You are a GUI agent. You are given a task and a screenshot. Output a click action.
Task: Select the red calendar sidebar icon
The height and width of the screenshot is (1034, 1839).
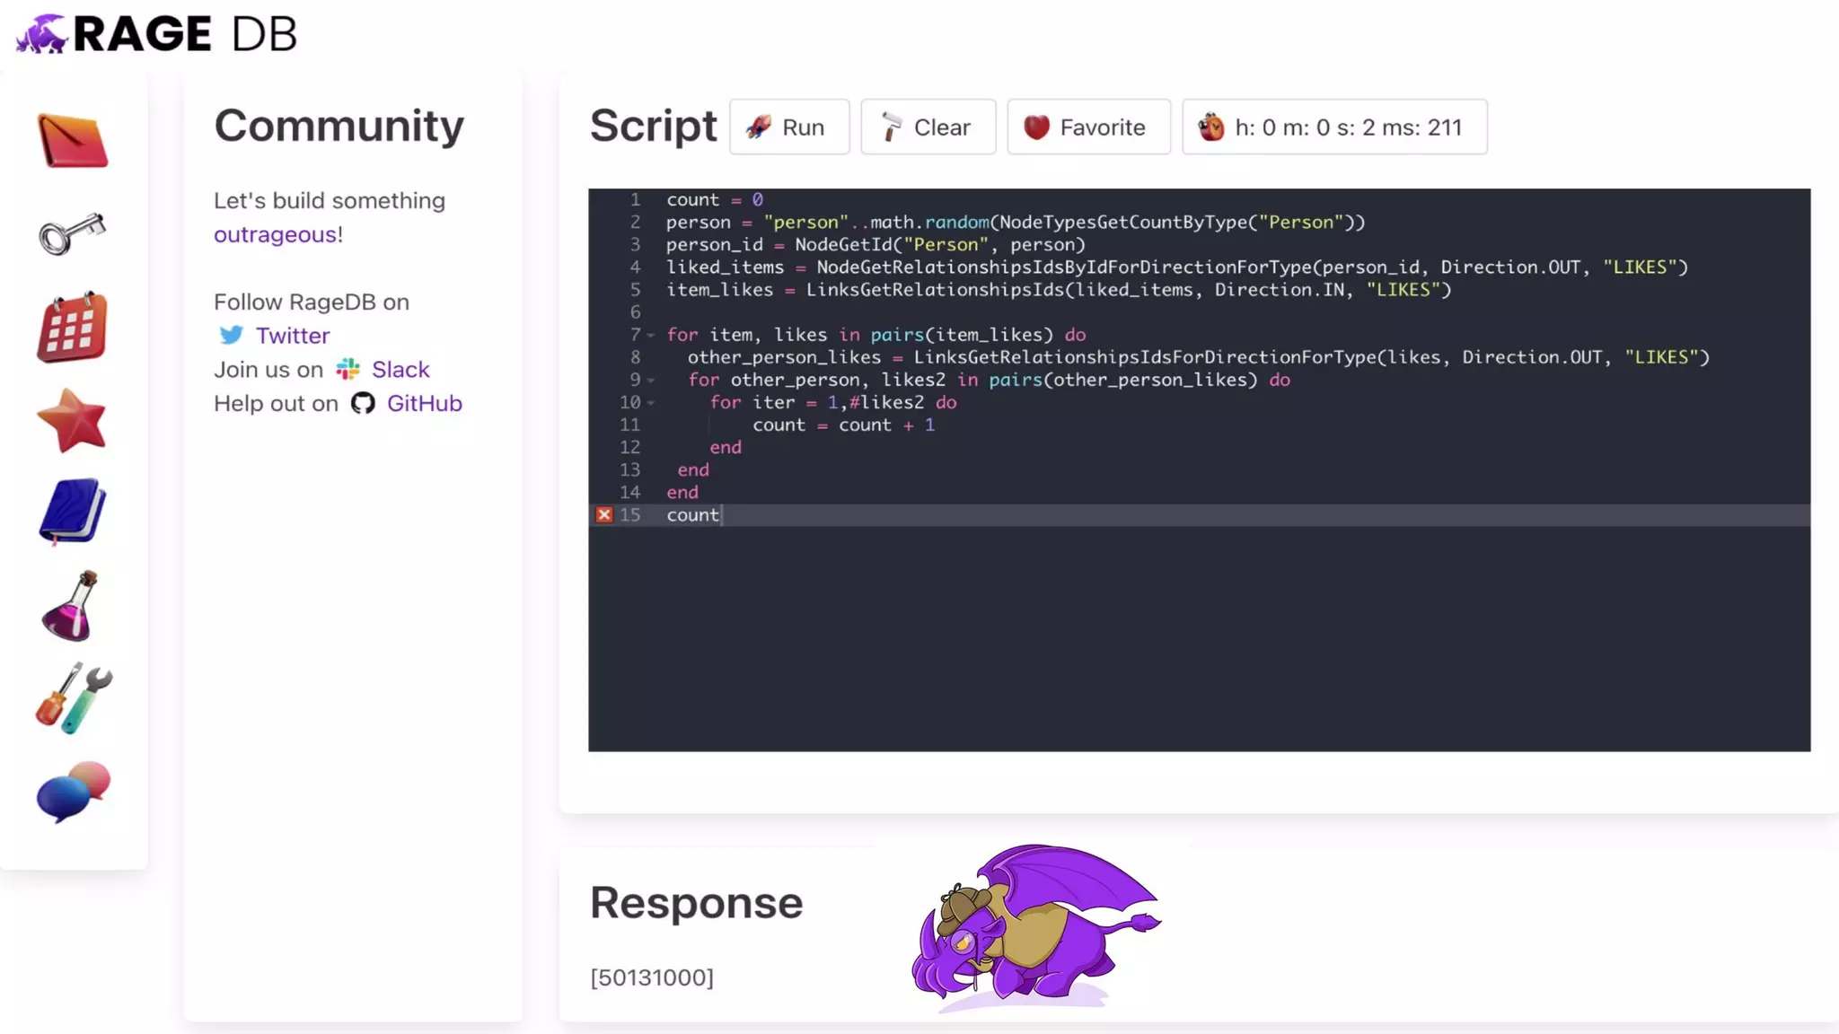pyautogui.click(x=72, y=328)
